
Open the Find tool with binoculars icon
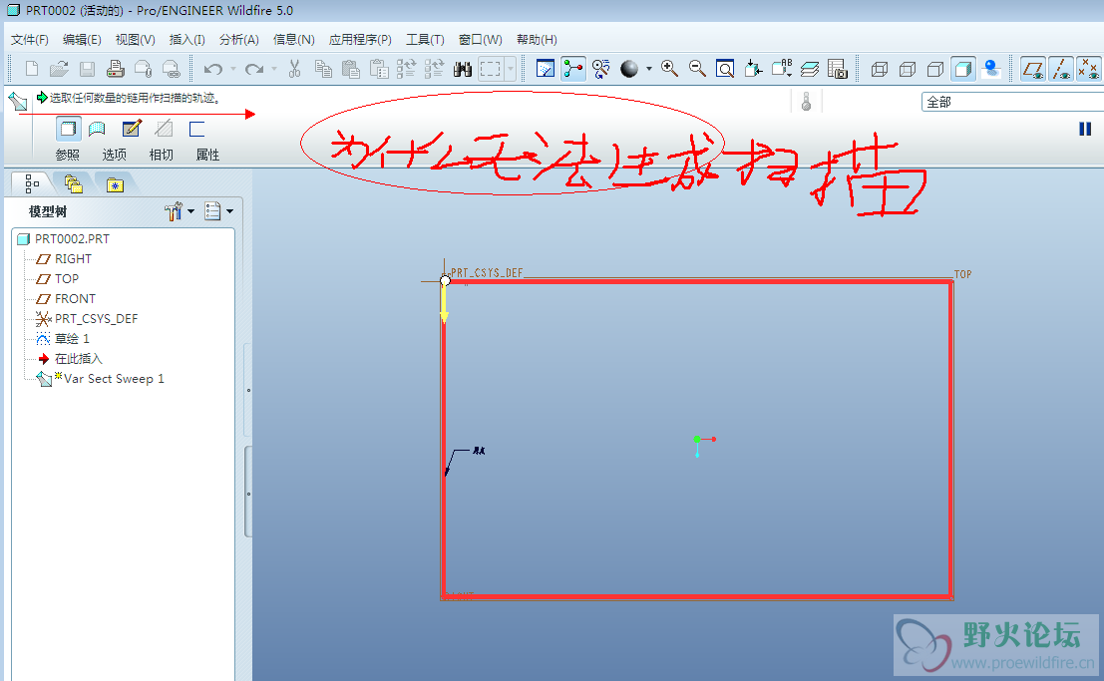point(463,69)
